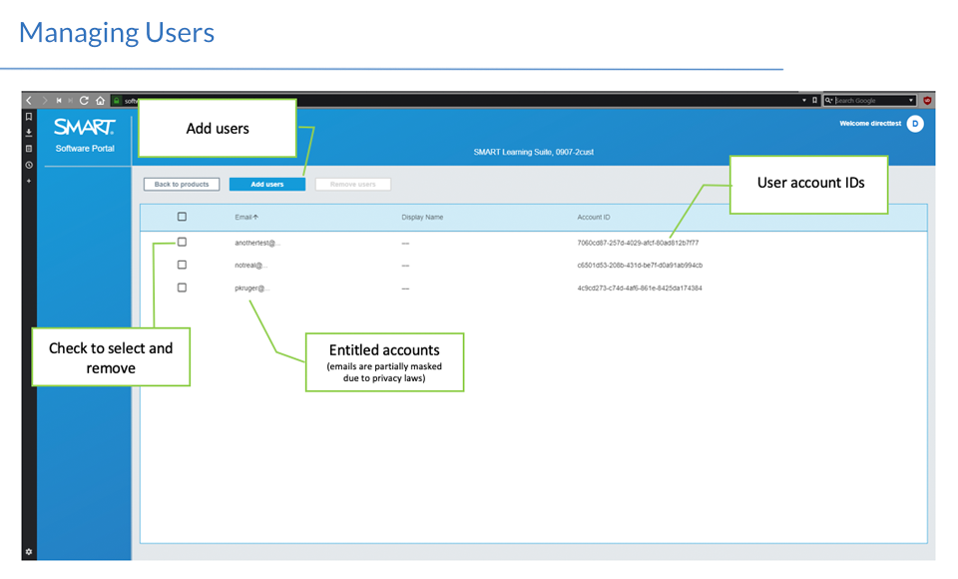Click the Back to products button
The height and width of the screenshot is (579, 958).
point(182,184)
